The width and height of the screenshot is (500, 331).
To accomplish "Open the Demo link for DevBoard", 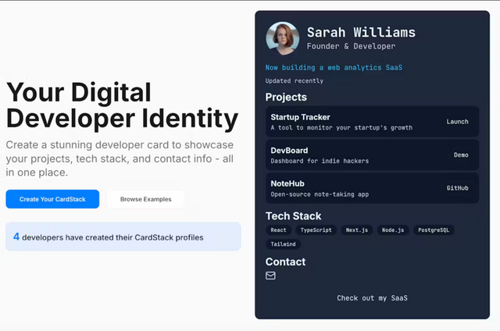I will click(461, 155).
